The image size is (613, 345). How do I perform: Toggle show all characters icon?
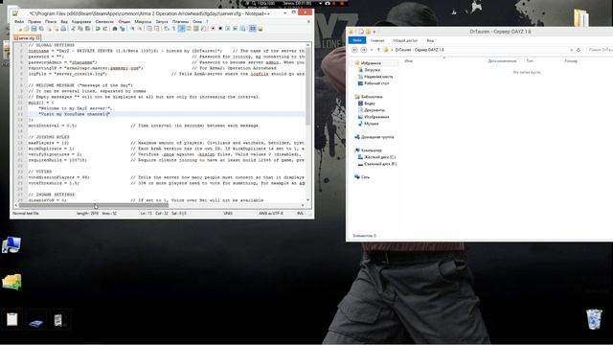coord(174,29)
